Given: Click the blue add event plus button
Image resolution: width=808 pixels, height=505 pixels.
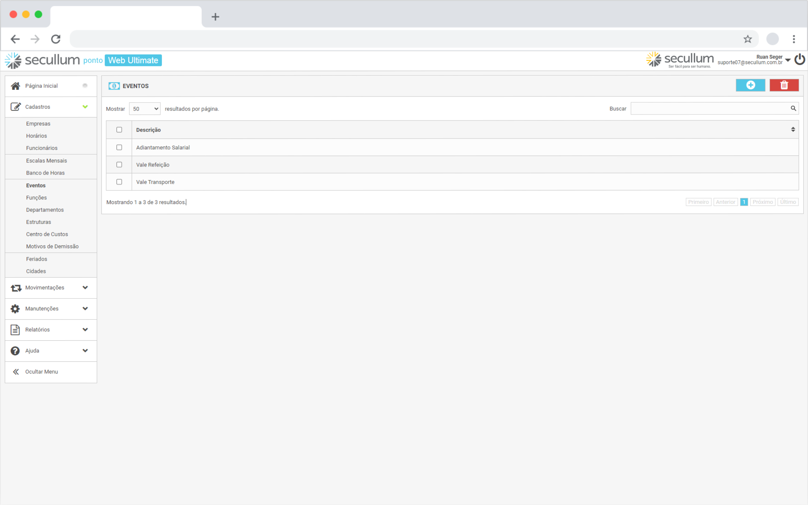Looking at the screenshot, I should (x=750, y=85).
